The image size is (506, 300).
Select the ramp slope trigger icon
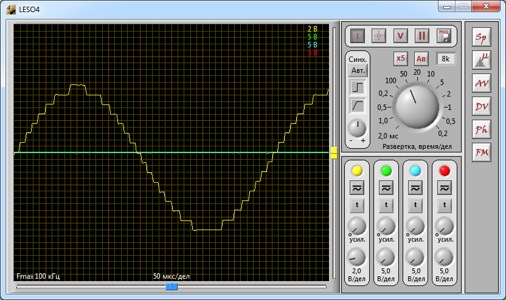coord(358,106)
